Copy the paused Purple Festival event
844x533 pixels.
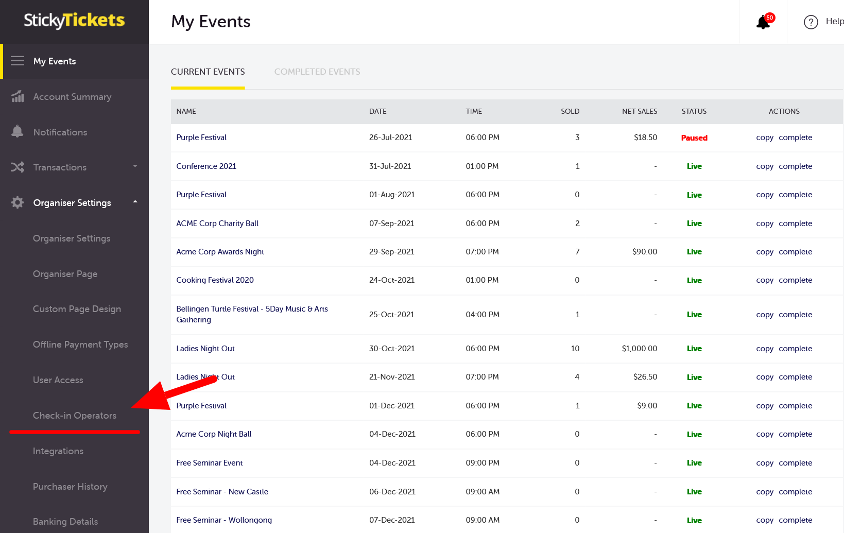tap(765, 137)
